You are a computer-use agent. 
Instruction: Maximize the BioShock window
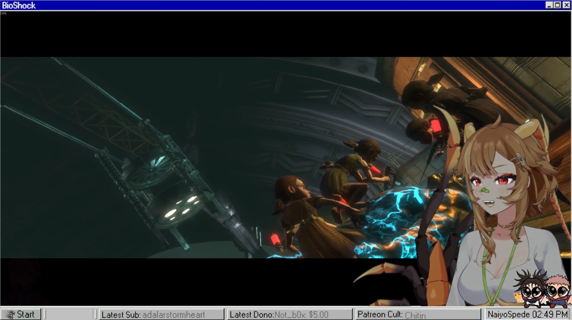[x=557, y=5]
